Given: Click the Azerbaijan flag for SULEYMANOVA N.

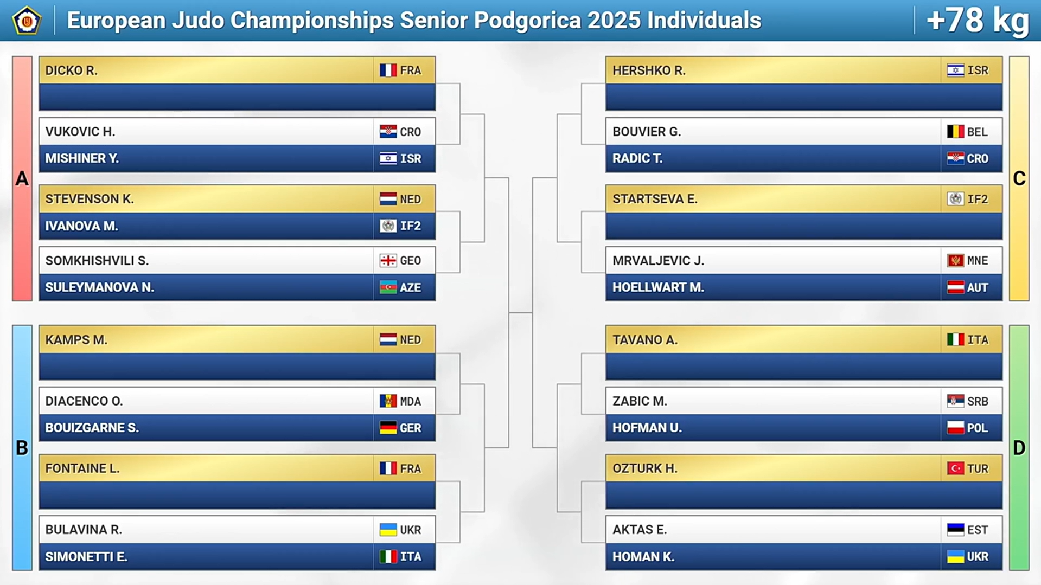Looking at the screenshot, I should click(388, 287).
